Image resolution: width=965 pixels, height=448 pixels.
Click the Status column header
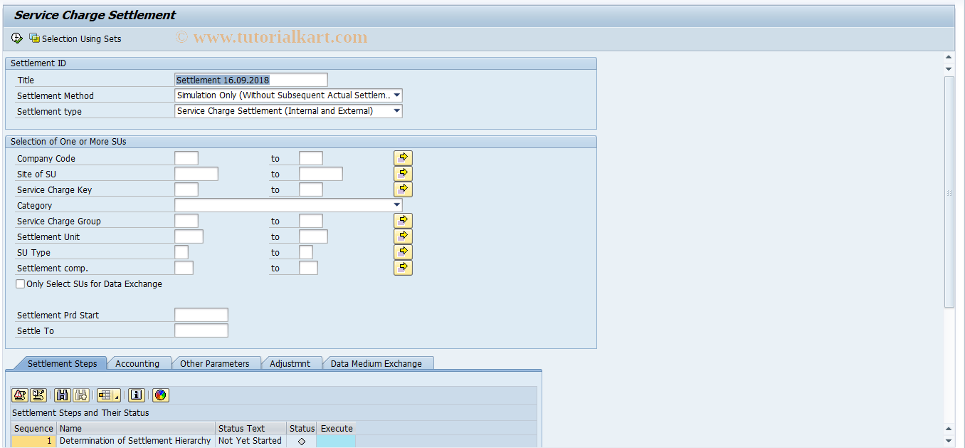point(302,428)
